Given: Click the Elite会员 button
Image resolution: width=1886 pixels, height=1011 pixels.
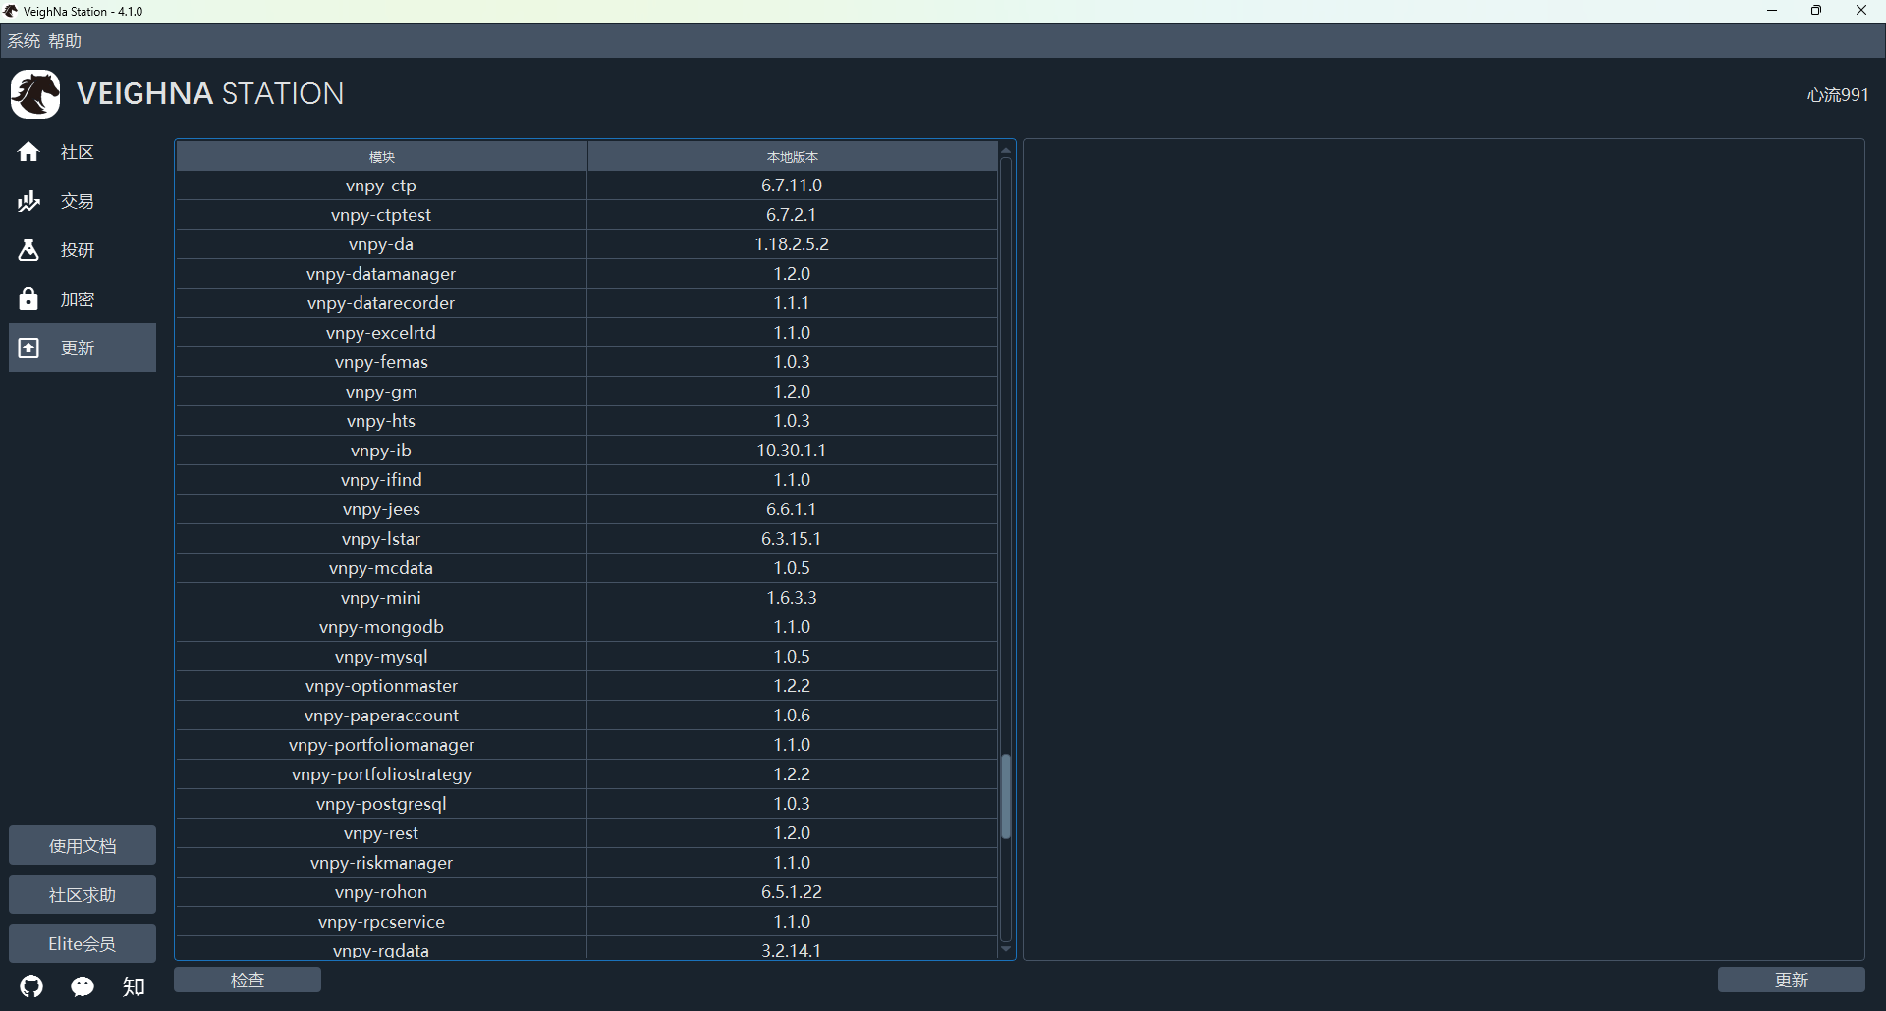Looking at the screenshot, I should click(x=83, y=943).
